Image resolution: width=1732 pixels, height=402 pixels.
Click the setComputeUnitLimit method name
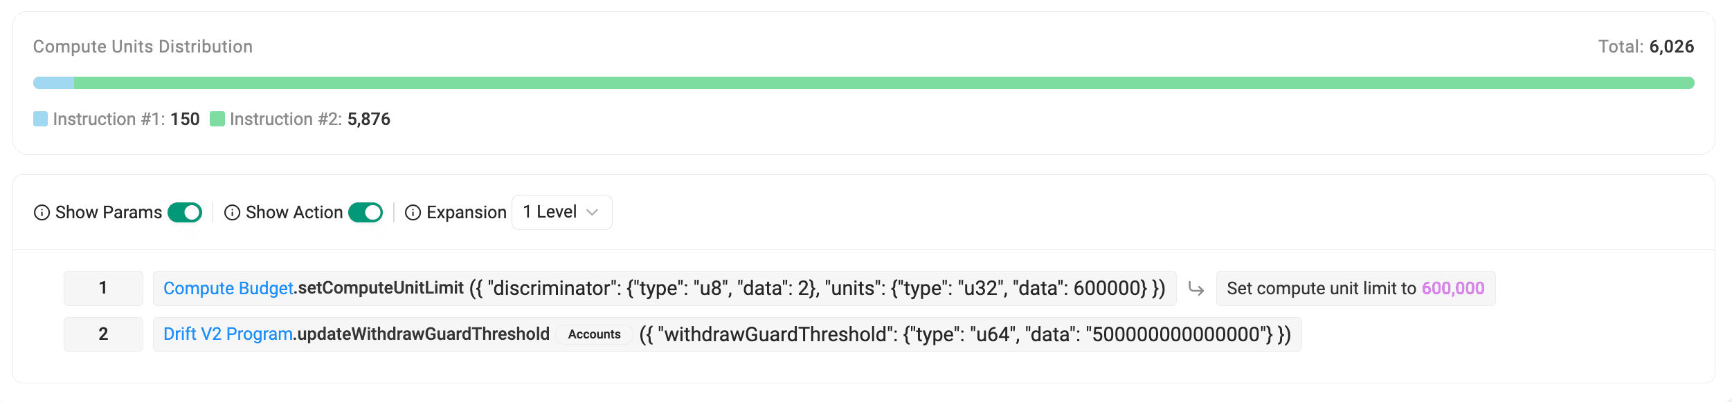click(x=381, y=289)
